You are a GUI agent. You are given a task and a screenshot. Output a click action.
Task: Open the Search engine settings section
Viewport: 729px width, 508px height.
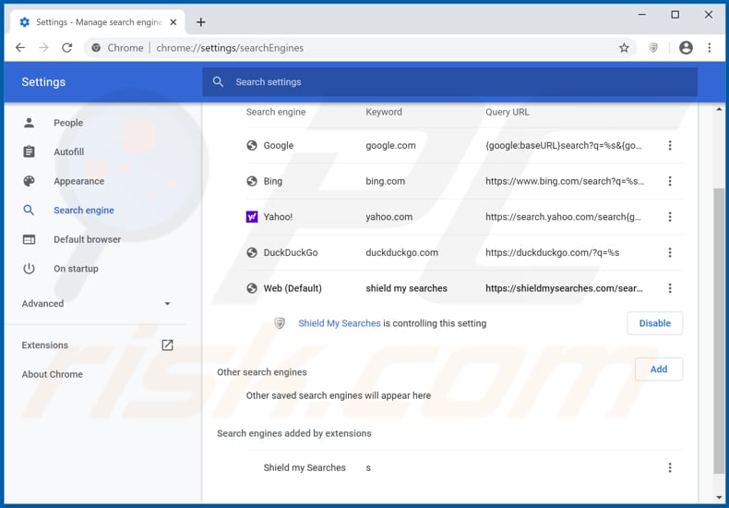pyautogui.click(x=84, y=211)
